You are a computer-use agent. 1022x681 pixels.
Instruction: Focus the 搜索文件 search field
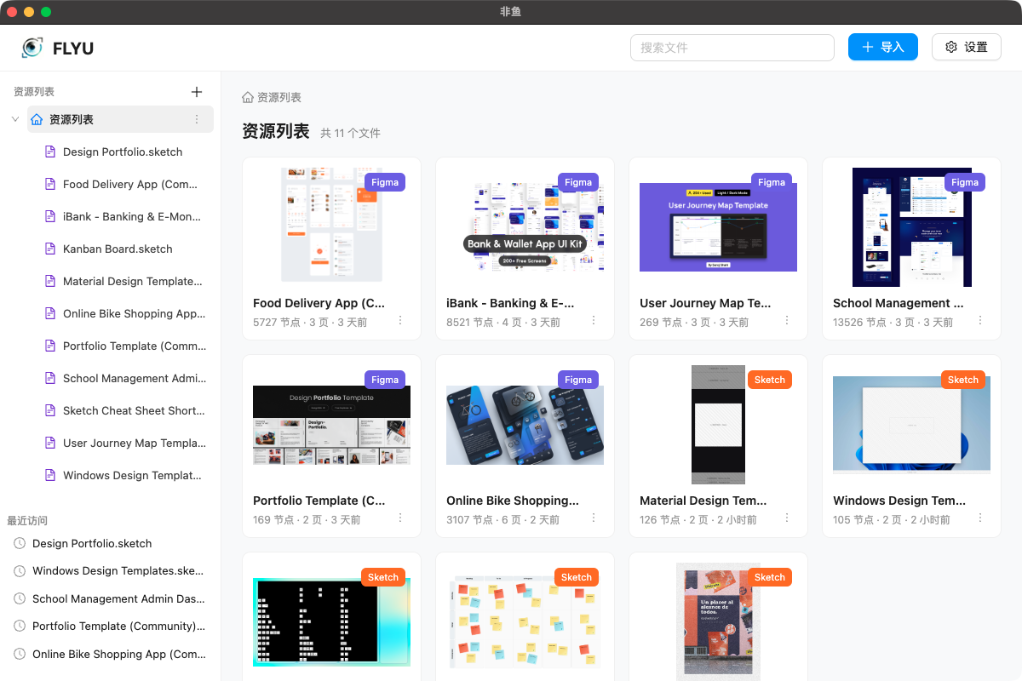732,48
